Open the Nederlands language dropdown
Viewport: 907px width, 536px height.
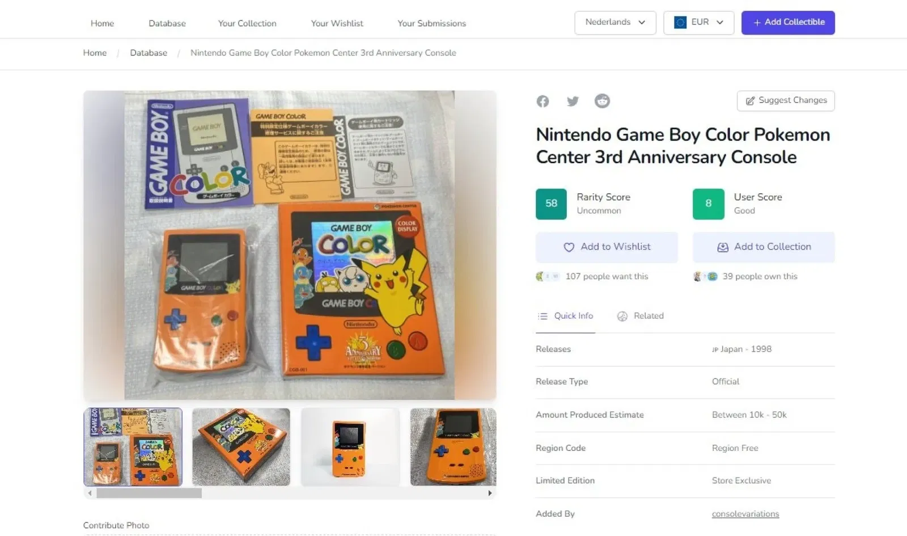click(x=615, y=23)
